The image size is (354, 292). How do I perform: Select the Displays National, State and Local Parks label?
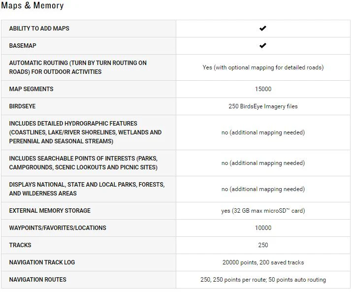click(x=87, y=189)
